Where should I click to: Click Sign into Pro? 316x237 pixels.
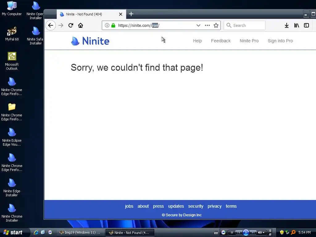[x=280, y=41]
